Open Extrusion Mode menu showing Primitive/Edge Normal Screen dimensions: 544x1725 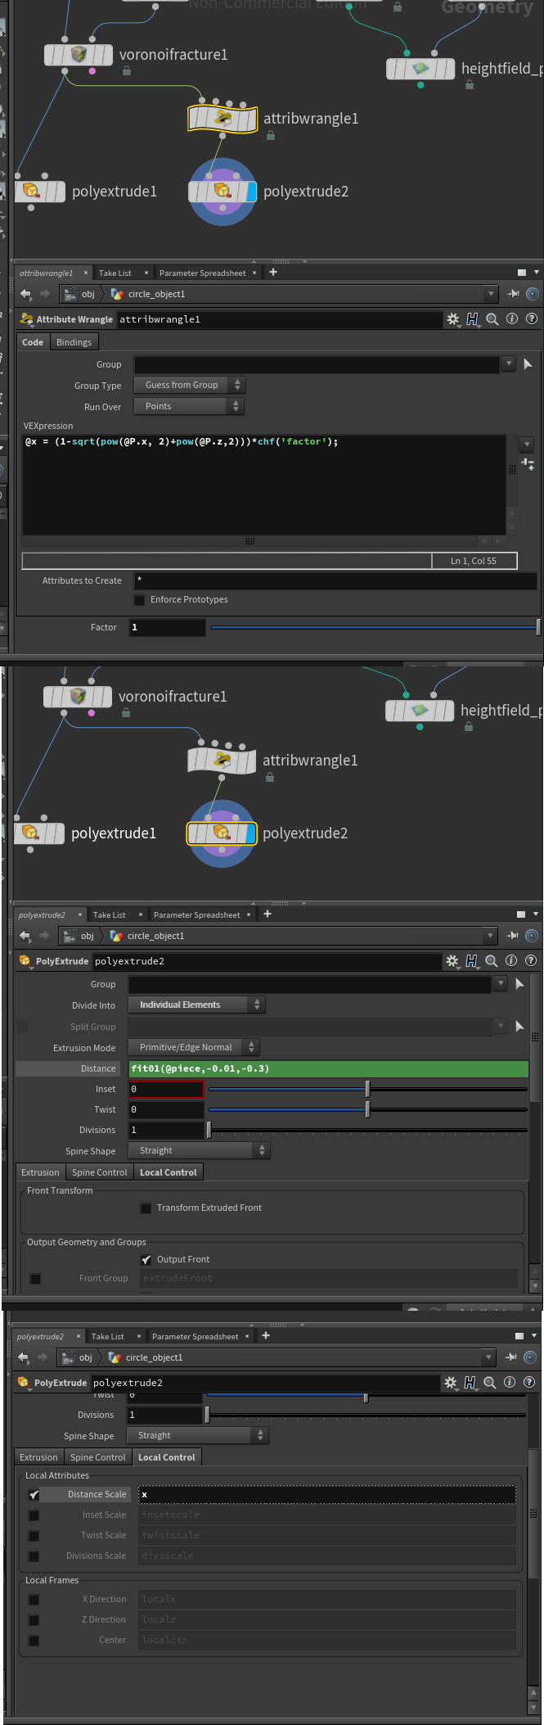pos(193,1048)
